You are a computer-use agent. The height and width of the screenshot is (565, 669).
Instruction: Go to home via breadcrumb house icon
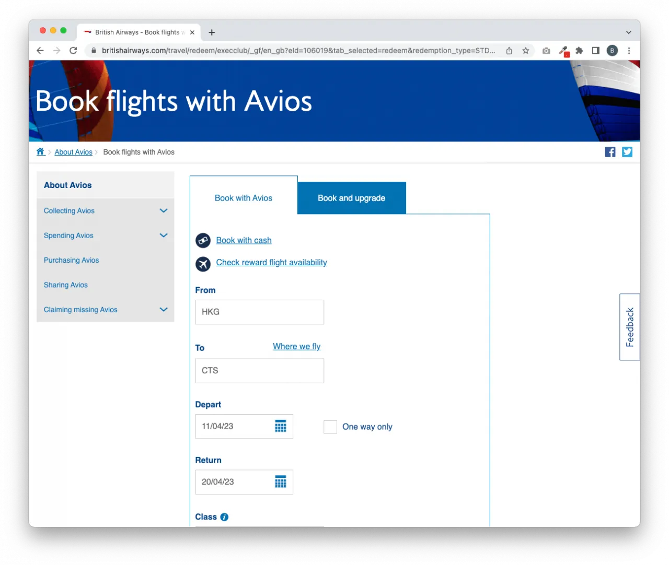[40, 151]
